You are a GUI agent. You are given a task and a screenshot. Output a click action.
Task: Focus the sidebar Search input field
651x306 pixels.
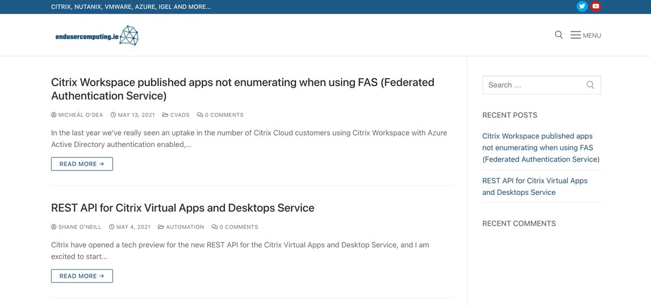pos(541,85)
